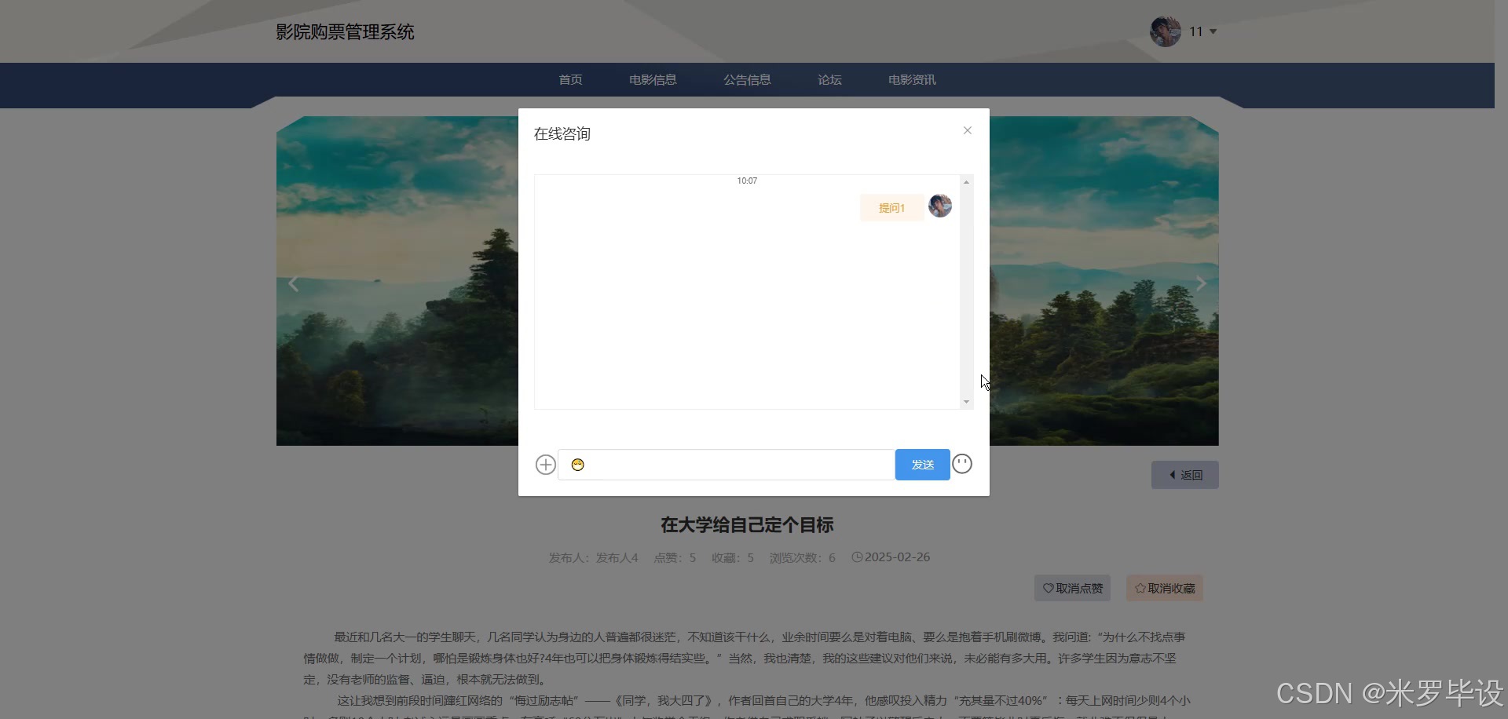Screen dimensions: 1508x719
Task: Open the 电影资讯 navigation tab
Action: pyautogui.click(x=912, y=79)
